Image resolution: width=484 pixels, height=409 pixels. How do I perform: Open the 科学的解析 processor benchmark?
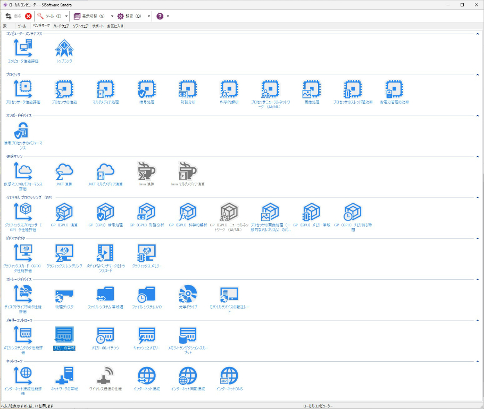[x=229, y=92]
